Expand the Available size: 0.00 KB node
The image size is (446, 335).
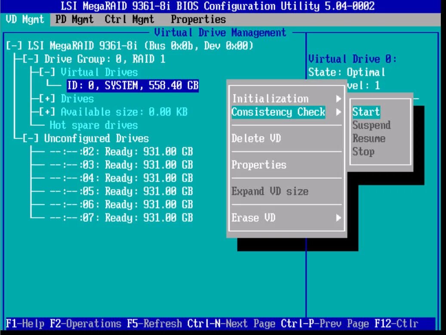tap(47, 112)
